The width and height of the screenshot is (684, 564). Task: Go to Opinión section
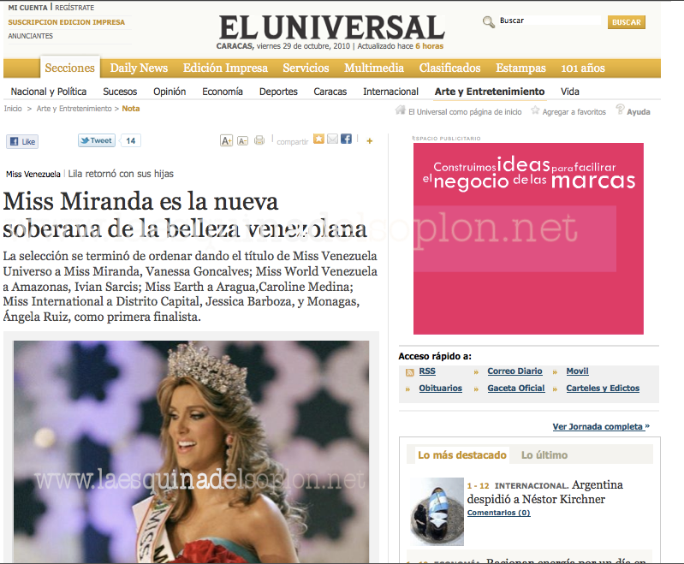[x=170, y=92]
